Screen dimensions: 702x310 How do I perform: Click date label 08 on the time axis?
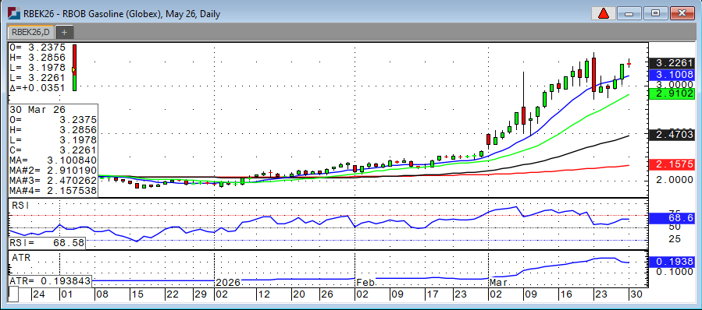click(102, 295)
